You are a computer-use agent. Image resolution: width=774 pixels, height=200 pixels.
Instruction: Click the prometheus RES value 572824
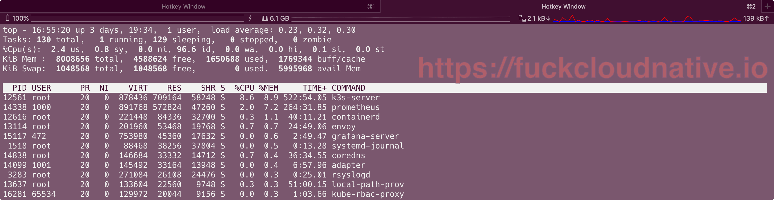click(167, 107)
